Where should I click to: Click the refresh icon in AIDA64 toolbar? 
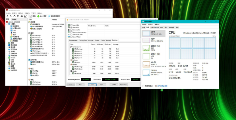click(x=17, y=16)
